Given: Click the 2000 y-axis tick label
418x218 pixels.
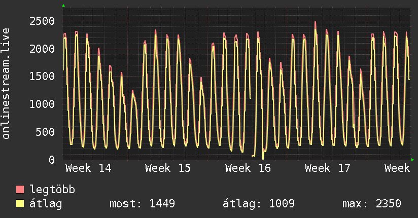Looking at the screenshot, I should pos(42,49).
